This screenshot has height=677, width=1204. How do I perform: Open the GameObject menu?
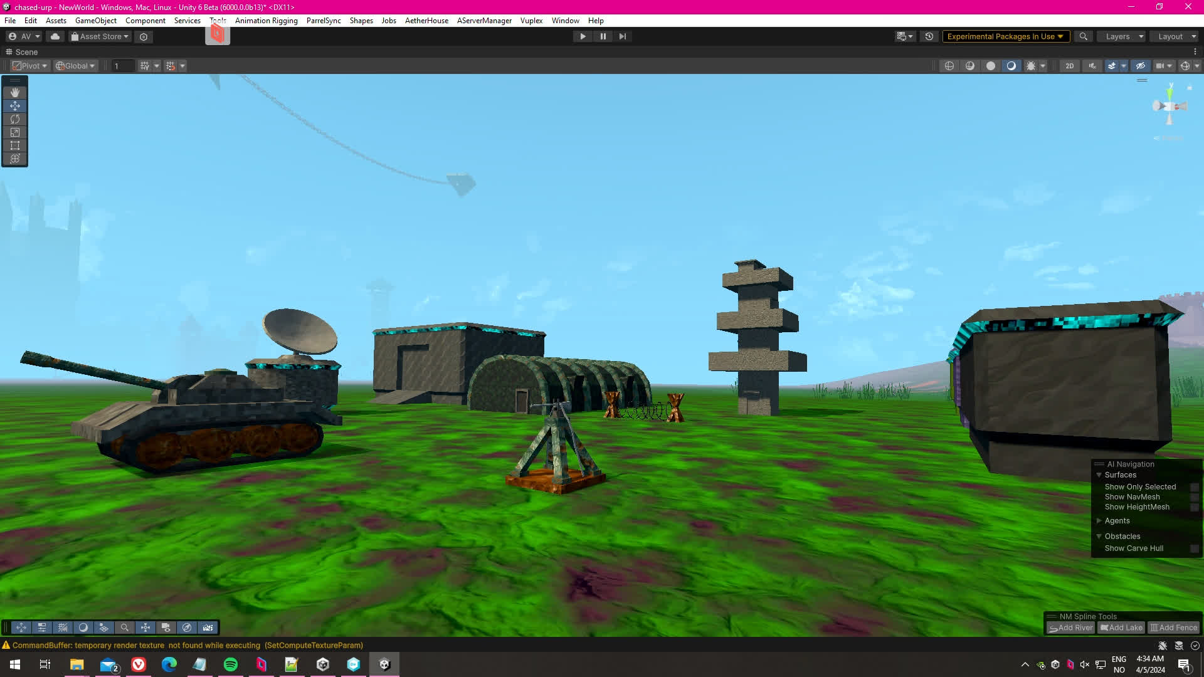click(x=95, y=21)
